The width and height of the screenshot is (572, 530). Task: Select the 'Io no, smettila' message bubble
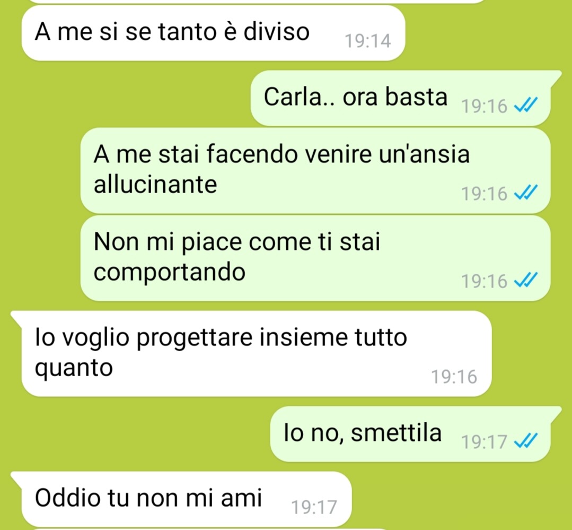click(410, 433)
